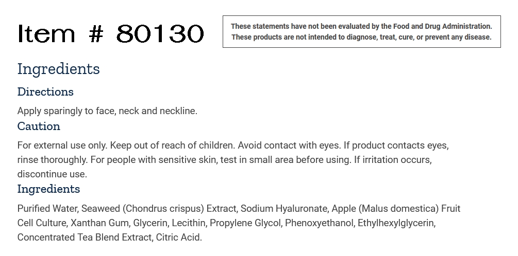Screen dimensions: 518x256
Task: Click the Directions subheading
Action: [45, 92]
